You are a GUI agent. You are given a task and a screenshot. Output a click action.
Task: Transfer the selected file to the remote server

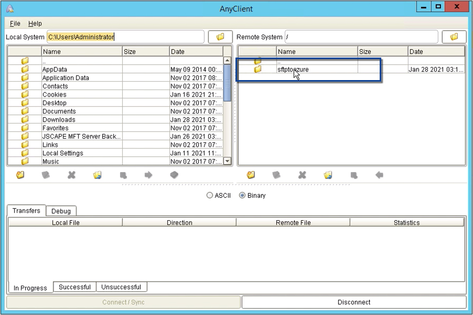click(x=148, y=175)
